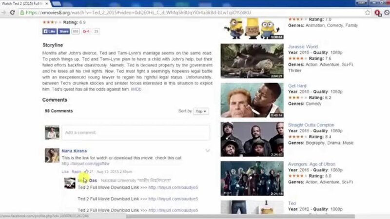The image size is (390, 219).
Task: Click the Google +1 count 25
Action: (96, 31)
